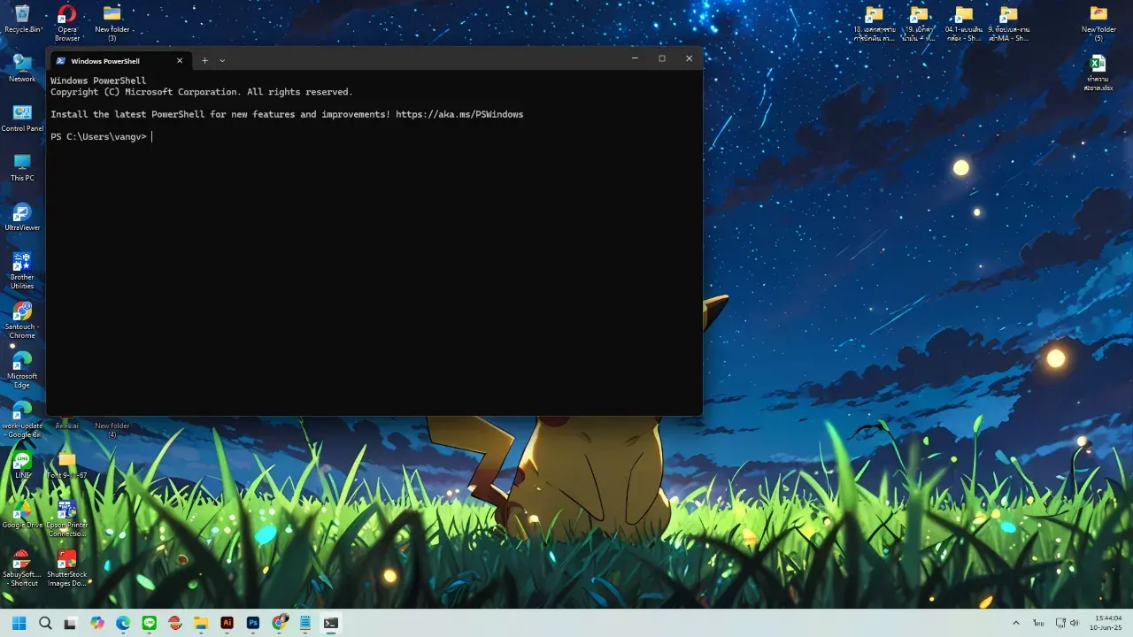Open LINE from the taskbar
1133x637 pixels.
click(x=150, y=623)
